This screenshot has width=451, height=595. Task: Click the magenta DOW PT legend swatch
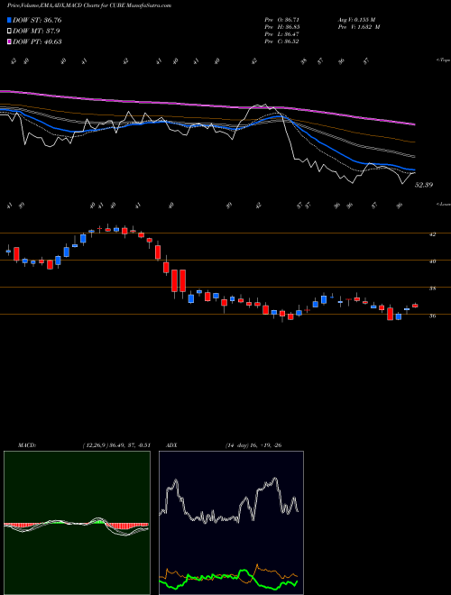tap(10, 41)
